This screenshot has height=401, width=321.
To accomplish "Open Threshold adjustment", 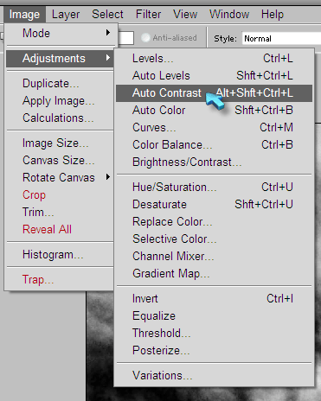I will tap(214, 334).
